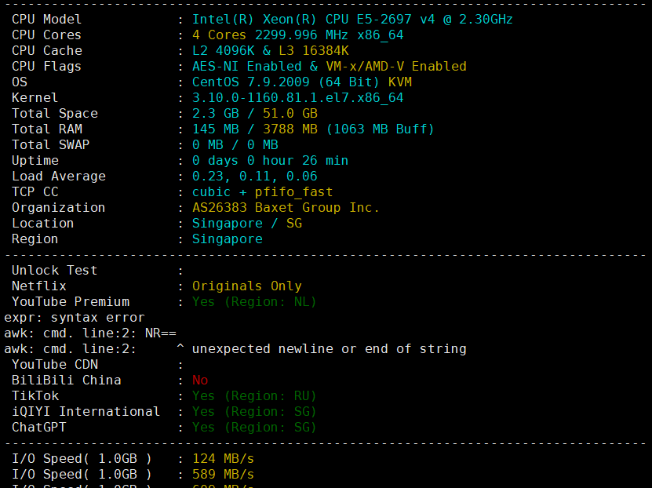Image resolution: width=652 pixels, height=488 pixels.
Task: Click the 'Total SWAP' label
Action: 51,145
